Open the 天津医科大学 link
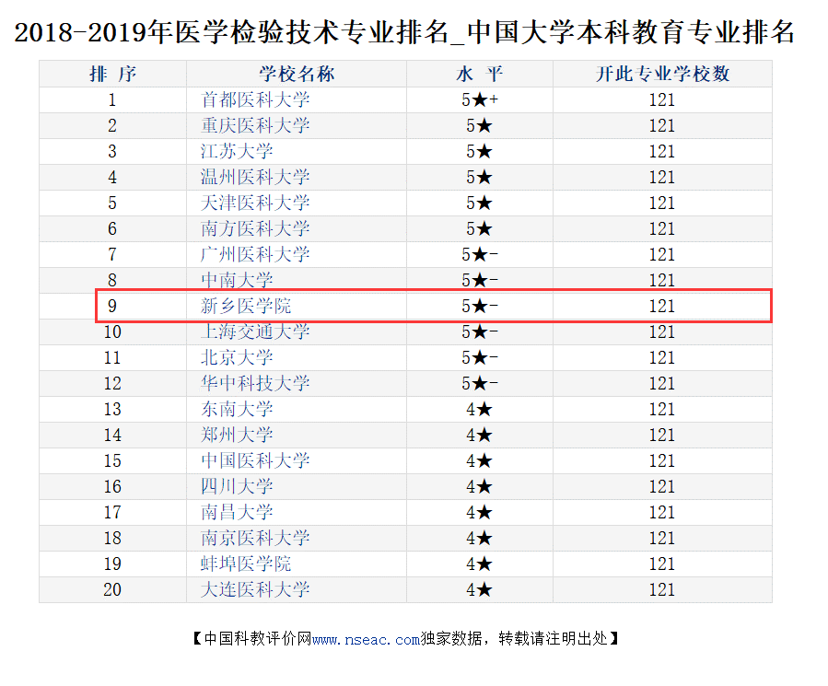Image resolution: width=828 pixels, height=686 pixels. (x=255, y=203)
